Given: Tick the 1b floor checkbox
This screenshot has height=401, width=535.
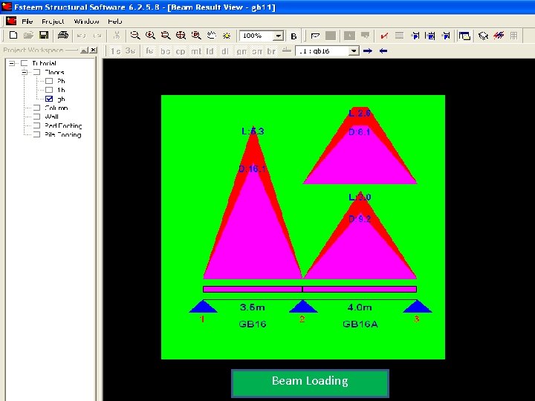Looking at the screenshot, I should 49,90.
